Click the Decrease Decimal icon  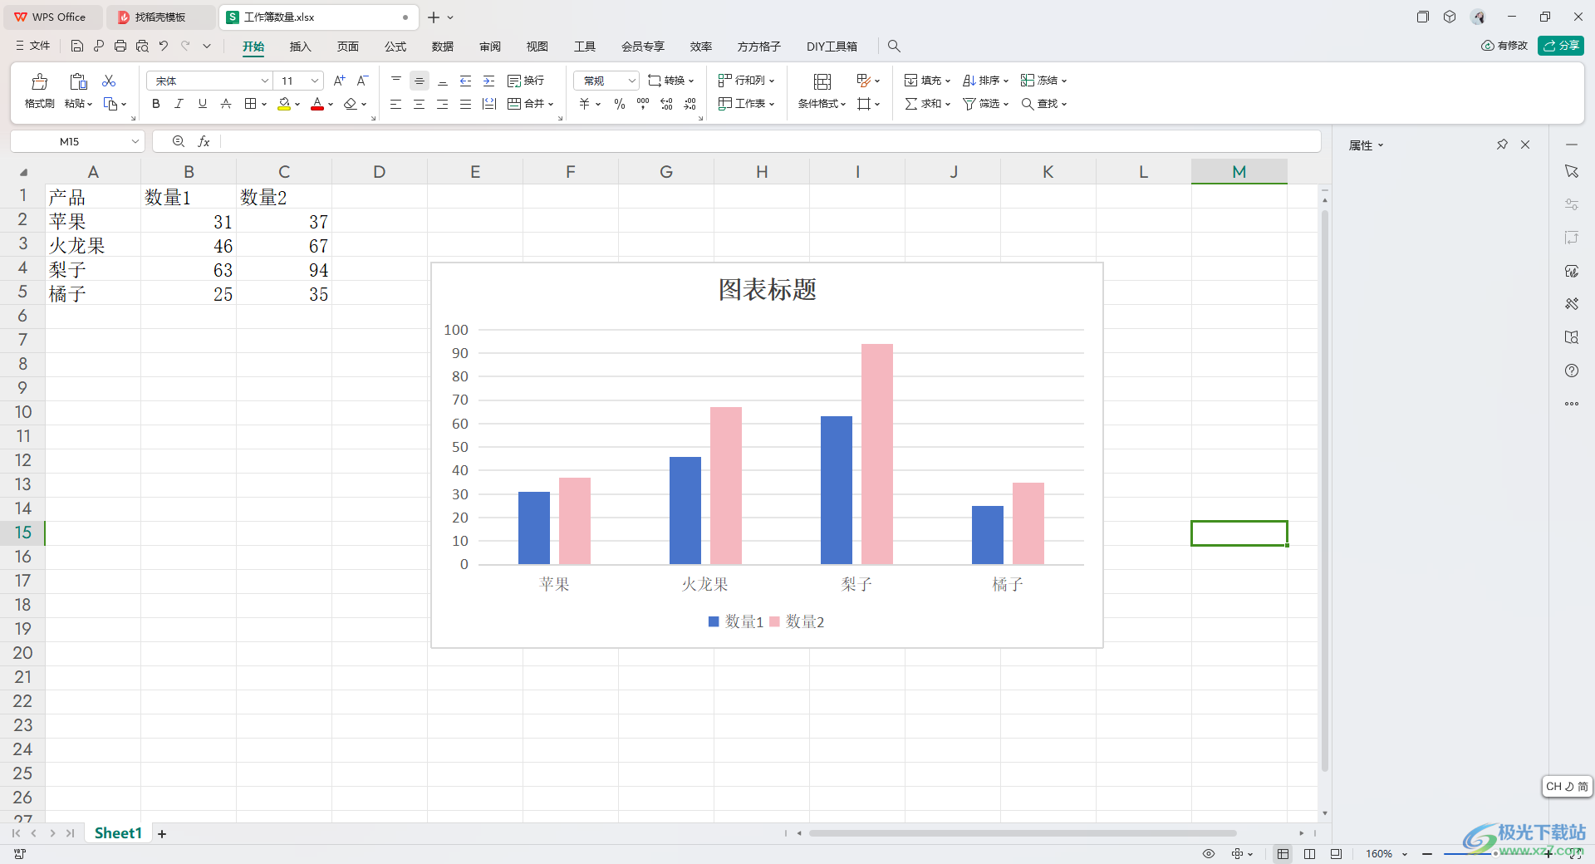[x=690, y=104]
